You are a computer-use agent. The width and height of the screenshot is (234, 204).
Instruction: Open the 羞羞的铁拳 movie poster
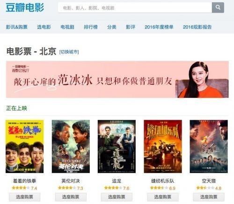(x=24, y=146)
